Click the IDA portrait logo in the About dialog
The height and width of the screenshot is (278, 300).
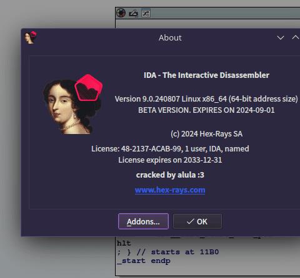tap(73, 104)
